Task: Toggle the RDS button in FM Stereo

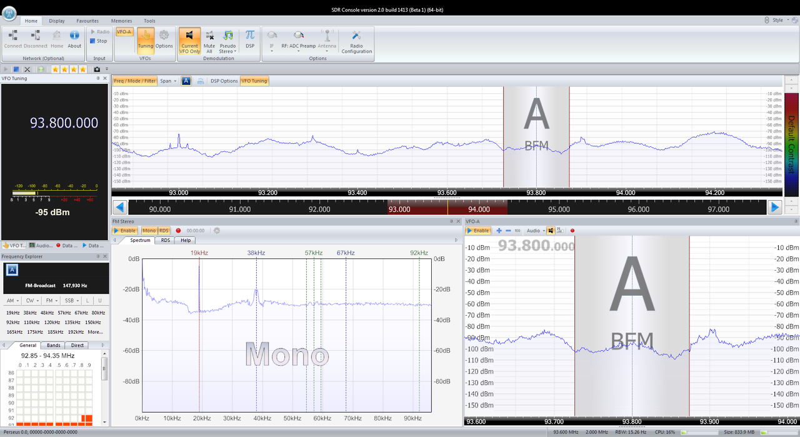Action: click(x=164, y=231)
